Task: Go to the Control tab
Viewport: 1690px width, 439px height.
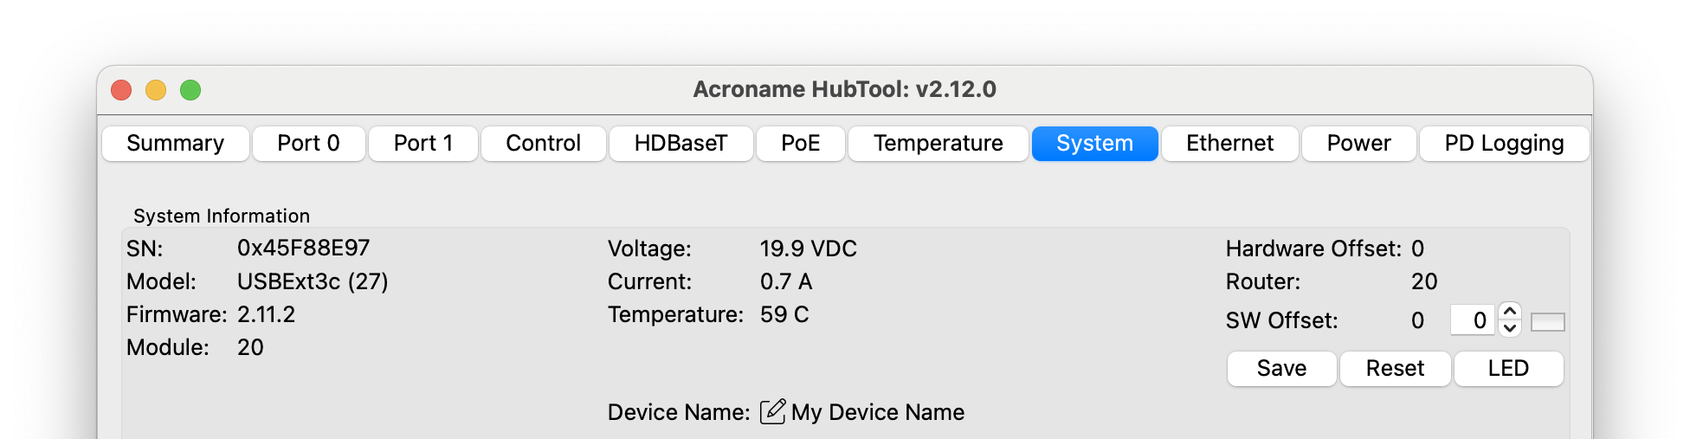Action: click(x=543, y=144)
